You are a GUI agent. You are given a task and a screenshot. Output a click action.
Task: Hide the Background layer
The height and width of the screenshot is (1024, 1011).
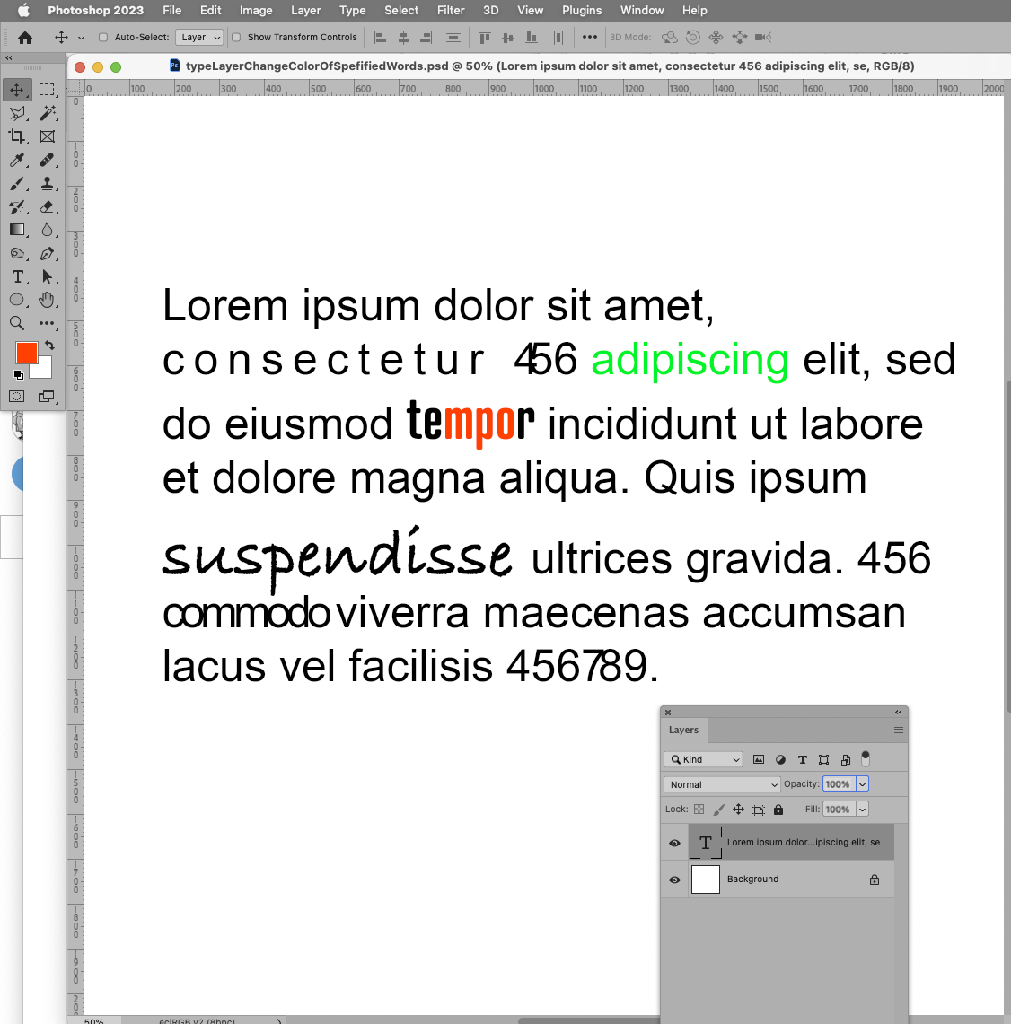click(x=673, y=880)
